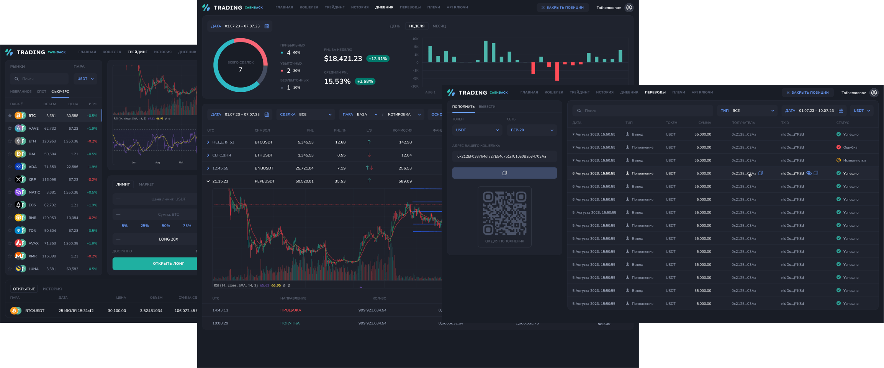Open the ПАРА USDT dropdown in markets panel
The height and width of the screenshot is (368, 884).
[85, 79]
